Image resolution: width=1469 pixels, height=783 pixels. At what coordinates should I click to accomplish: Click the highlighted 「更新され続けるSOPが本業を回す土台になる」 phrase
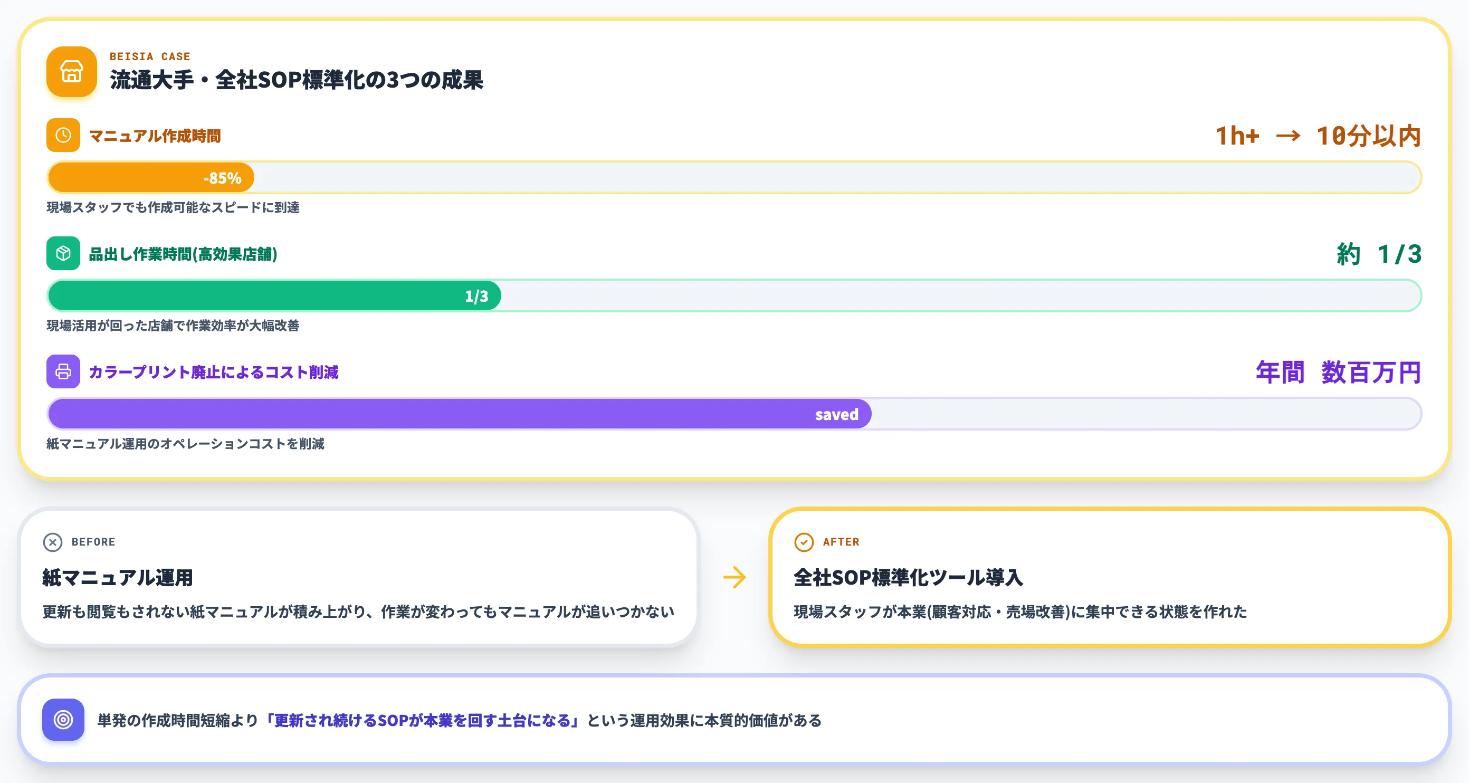(423, 720)
